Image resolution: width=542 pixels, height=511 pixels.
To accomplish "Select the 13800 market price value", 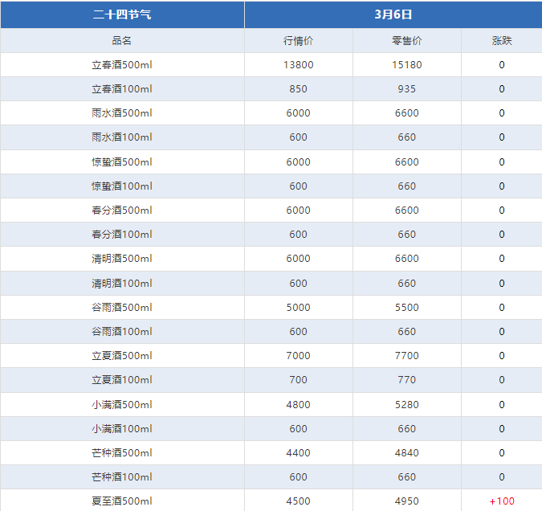I will pyautogui.click(x=299, y=65).
